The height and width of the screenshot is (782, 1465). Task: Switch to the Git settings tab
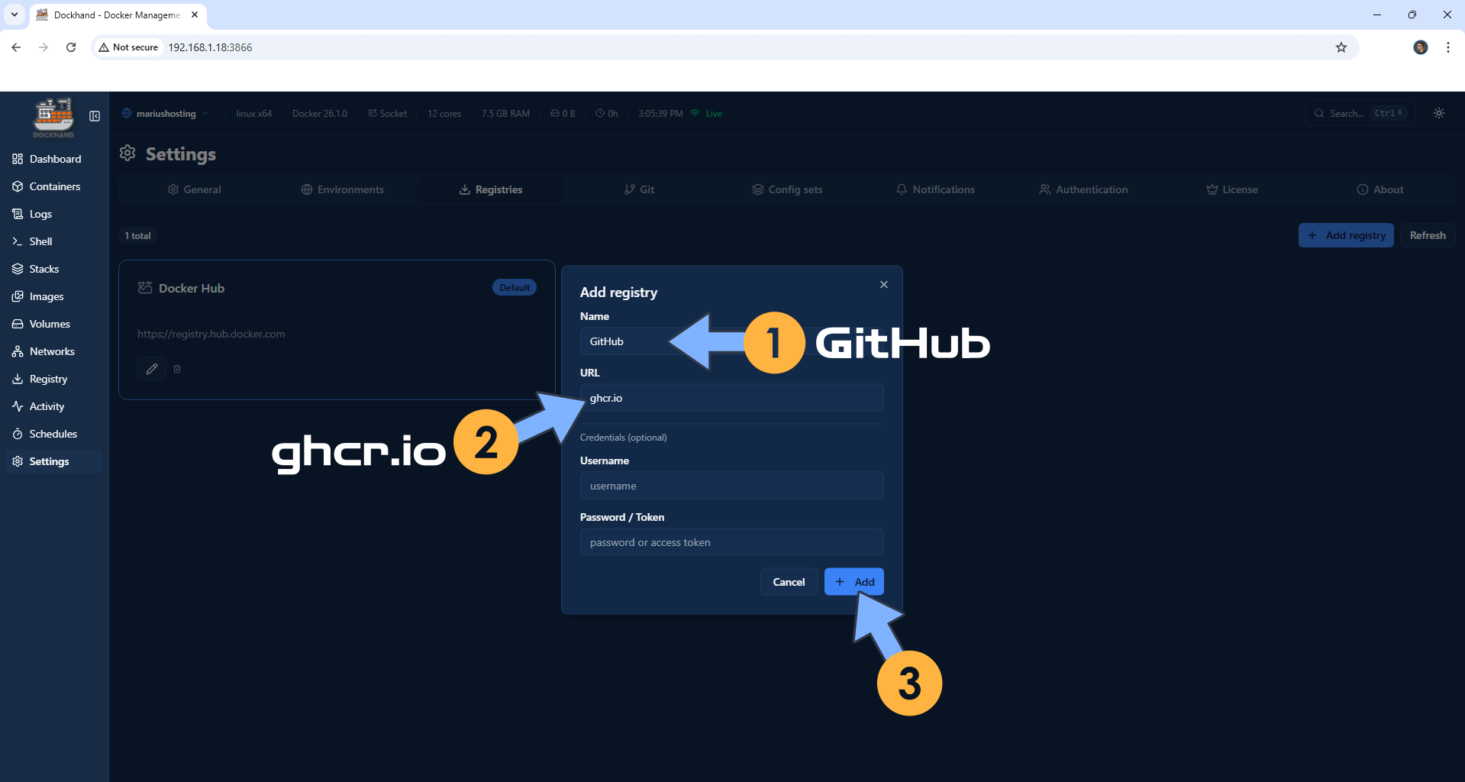pos(639,189)
